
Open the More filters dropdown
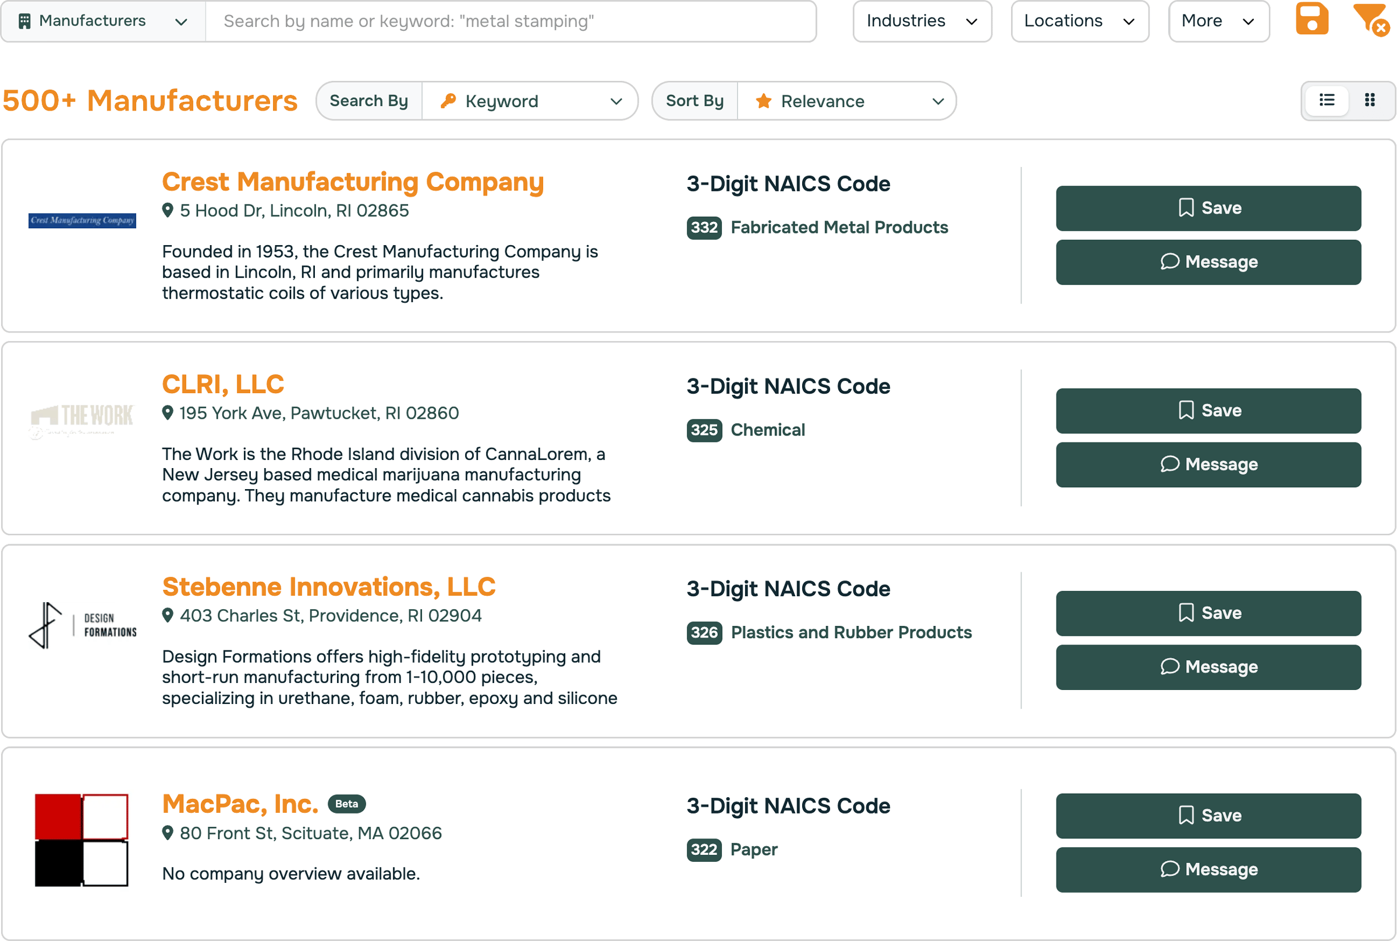[1218, 21]
